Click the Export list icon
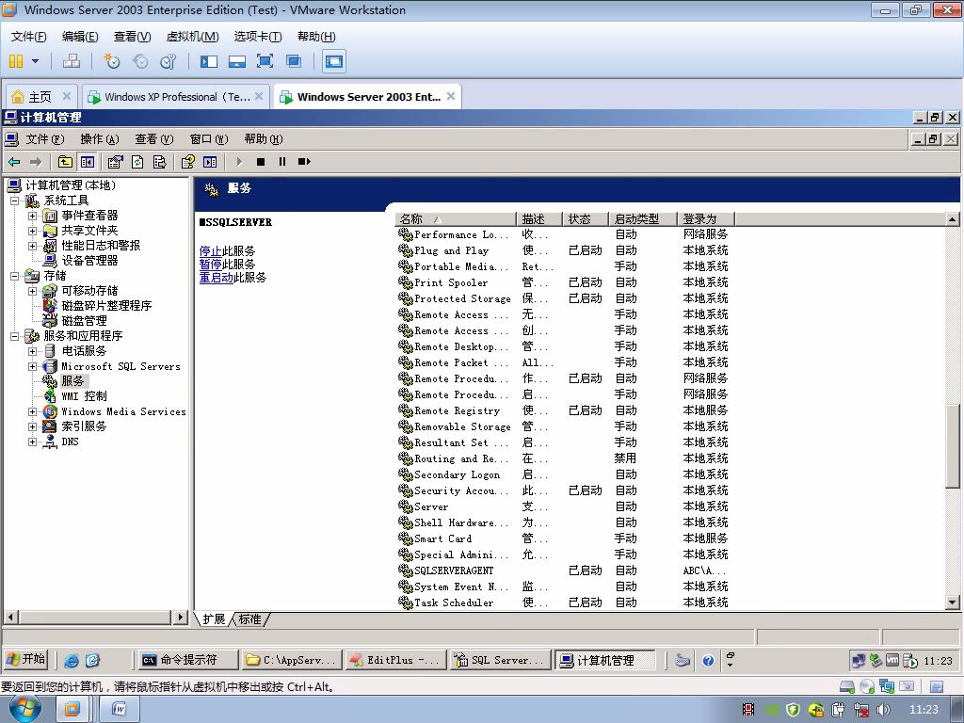The width and height of the screenshot is (964, 723). 160,162
